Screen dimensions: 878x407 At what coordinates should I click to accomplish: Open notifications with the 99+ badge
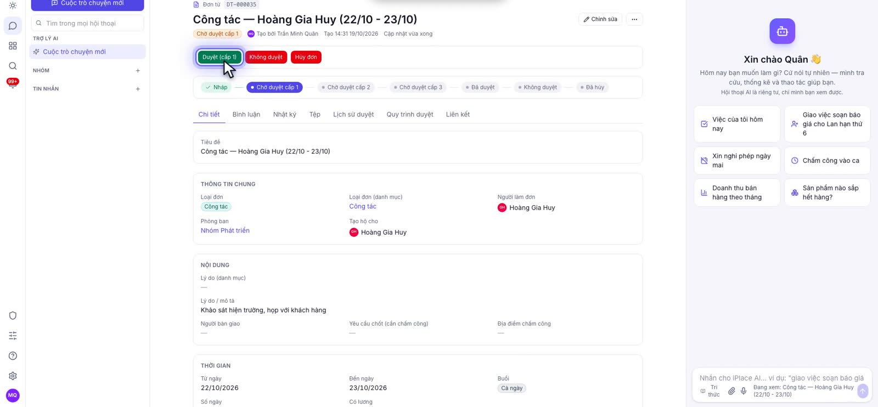click(13, 83)
